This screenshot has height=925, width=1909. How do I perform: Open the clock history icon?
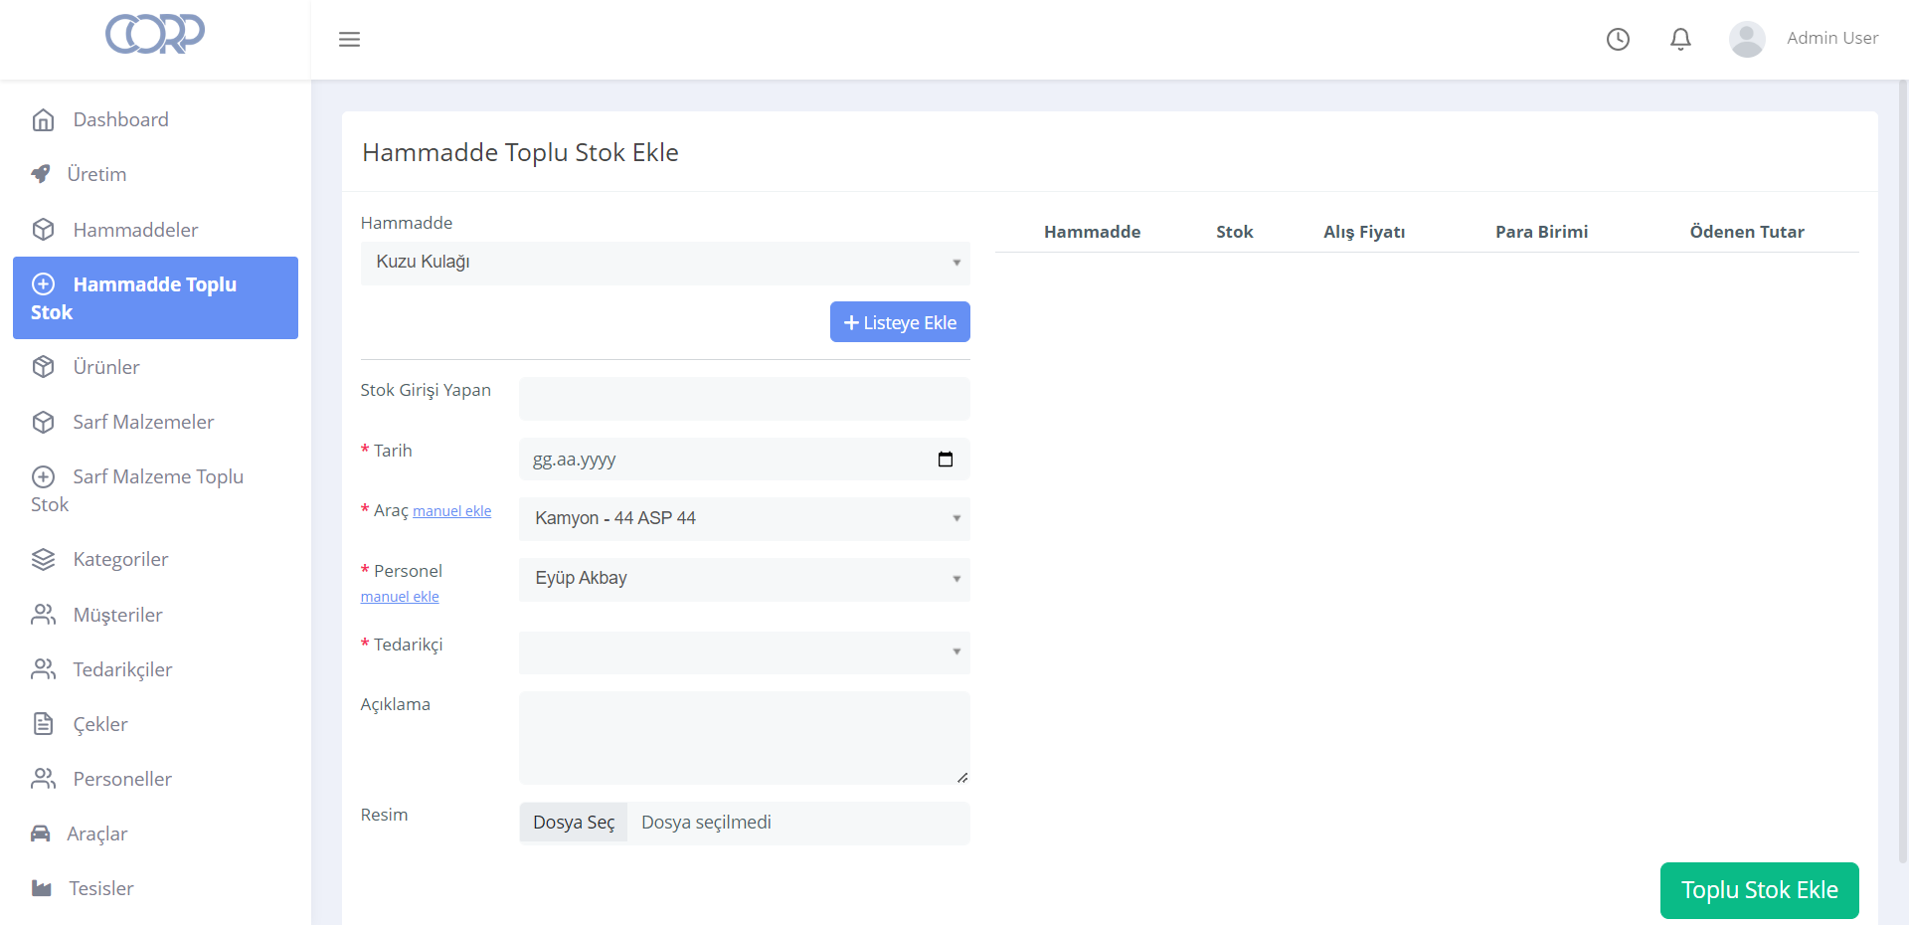coord(1618,39)
